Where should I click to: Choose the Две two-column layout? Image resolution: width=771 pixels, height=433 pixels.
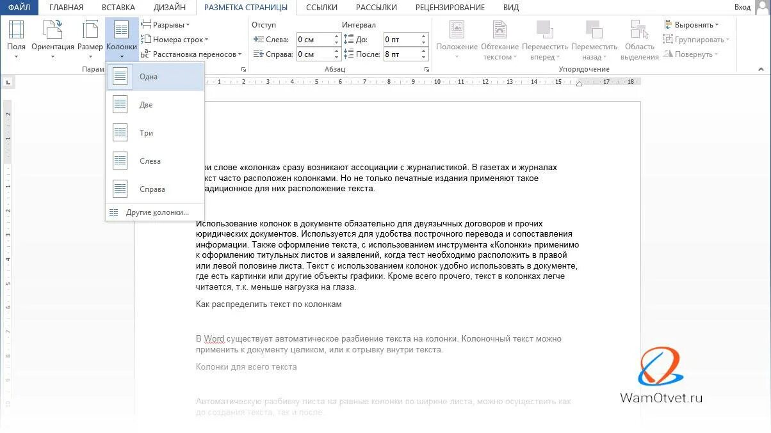click(x=155, y=105)
